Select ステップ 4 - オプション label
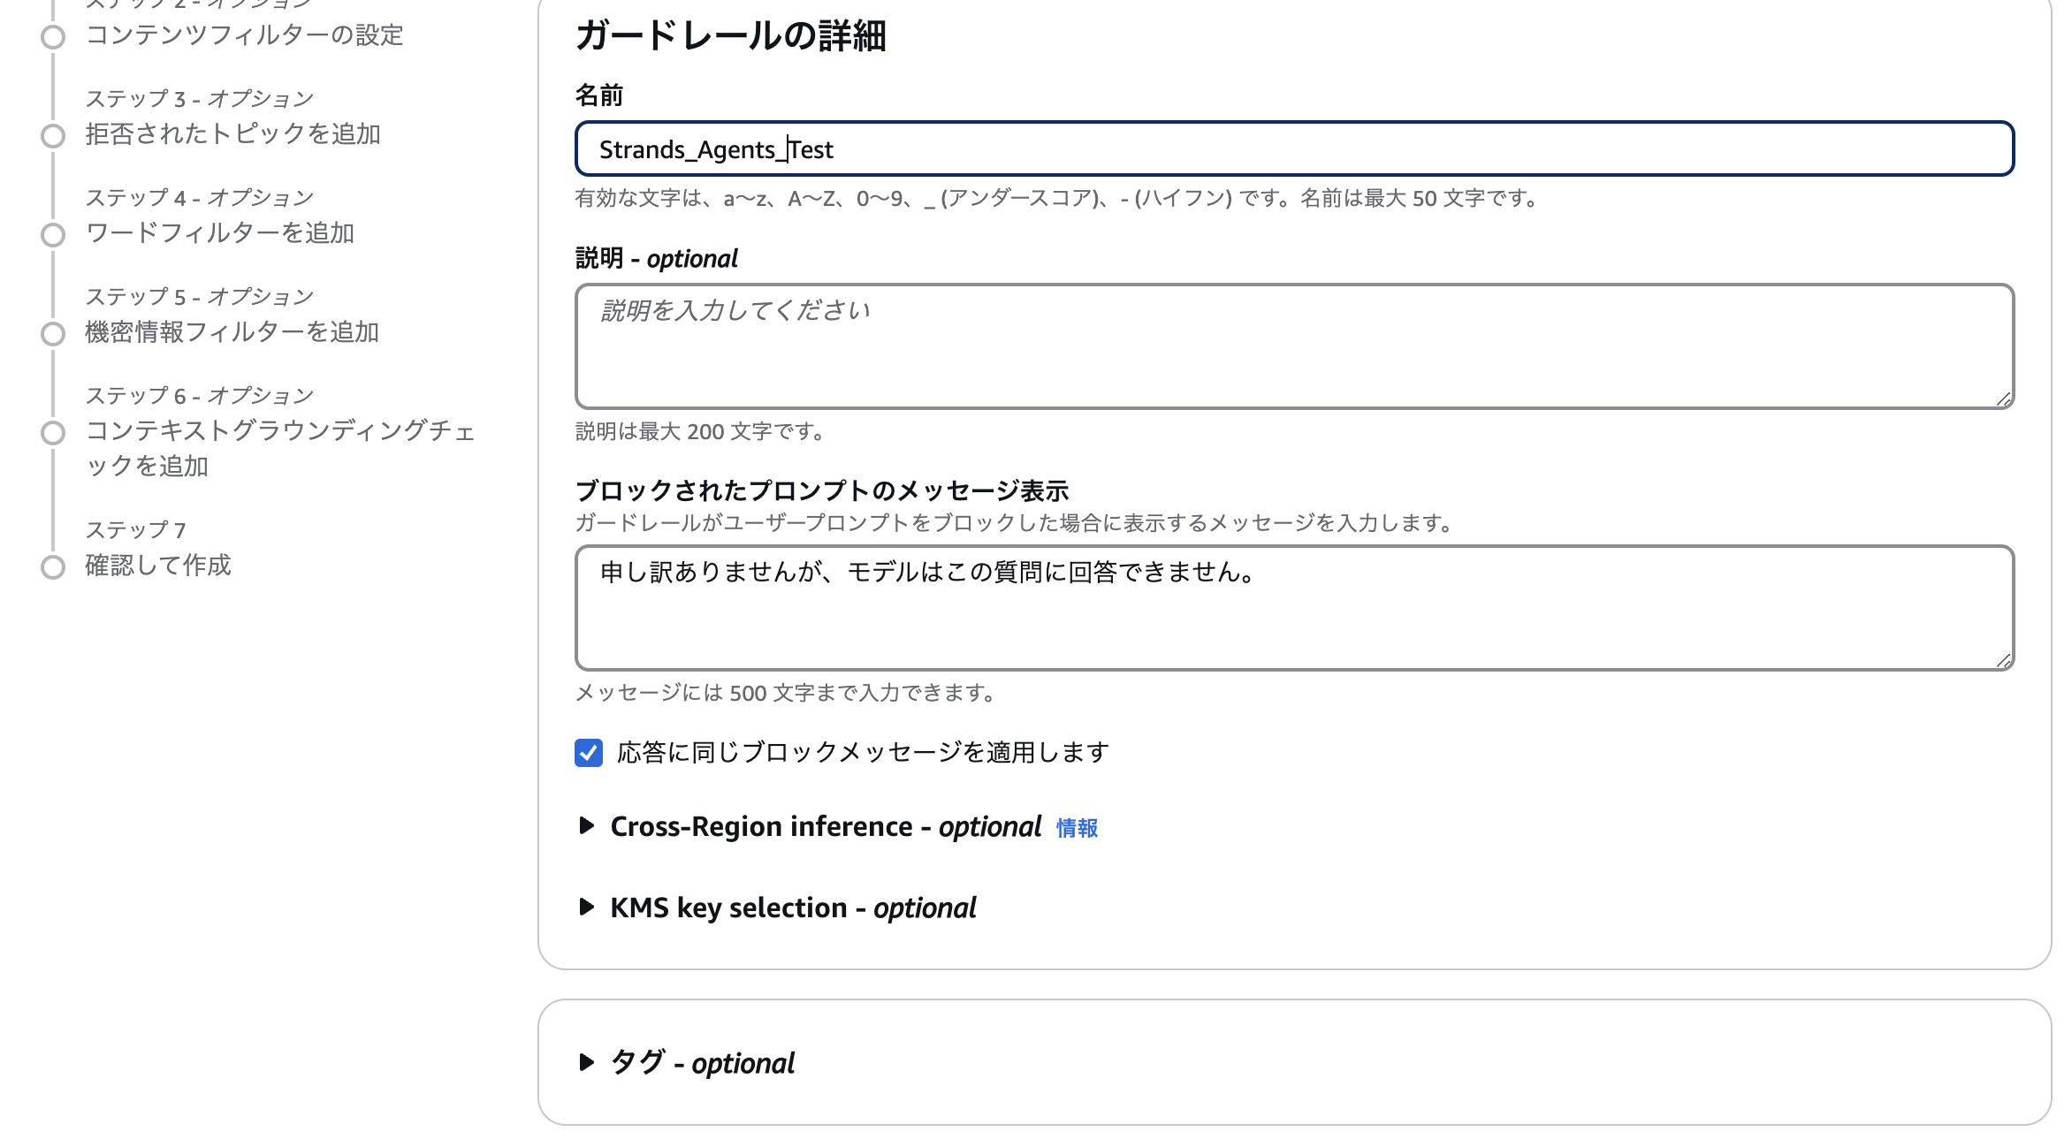2072x1147 pixels. [200, 196]
